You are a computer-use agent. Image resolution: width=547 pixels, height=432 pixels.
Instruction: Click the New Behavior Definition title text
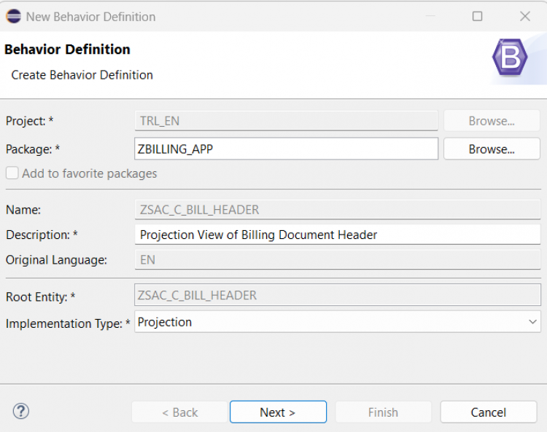[x=90, y=16]
